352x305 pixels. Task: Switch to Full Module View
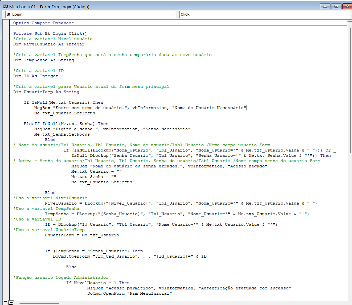11,302
